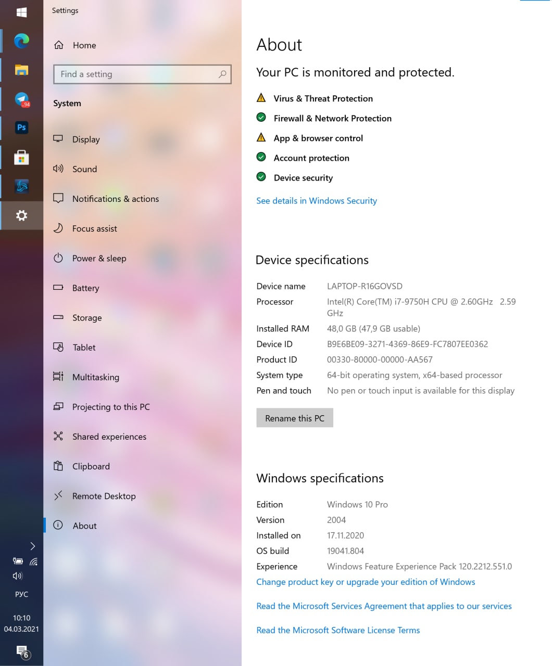Image resolution: width=552 pixels, height=666 pixels.
Task: Click OS build value 19041.804
Action: click(x=345, y=551)
